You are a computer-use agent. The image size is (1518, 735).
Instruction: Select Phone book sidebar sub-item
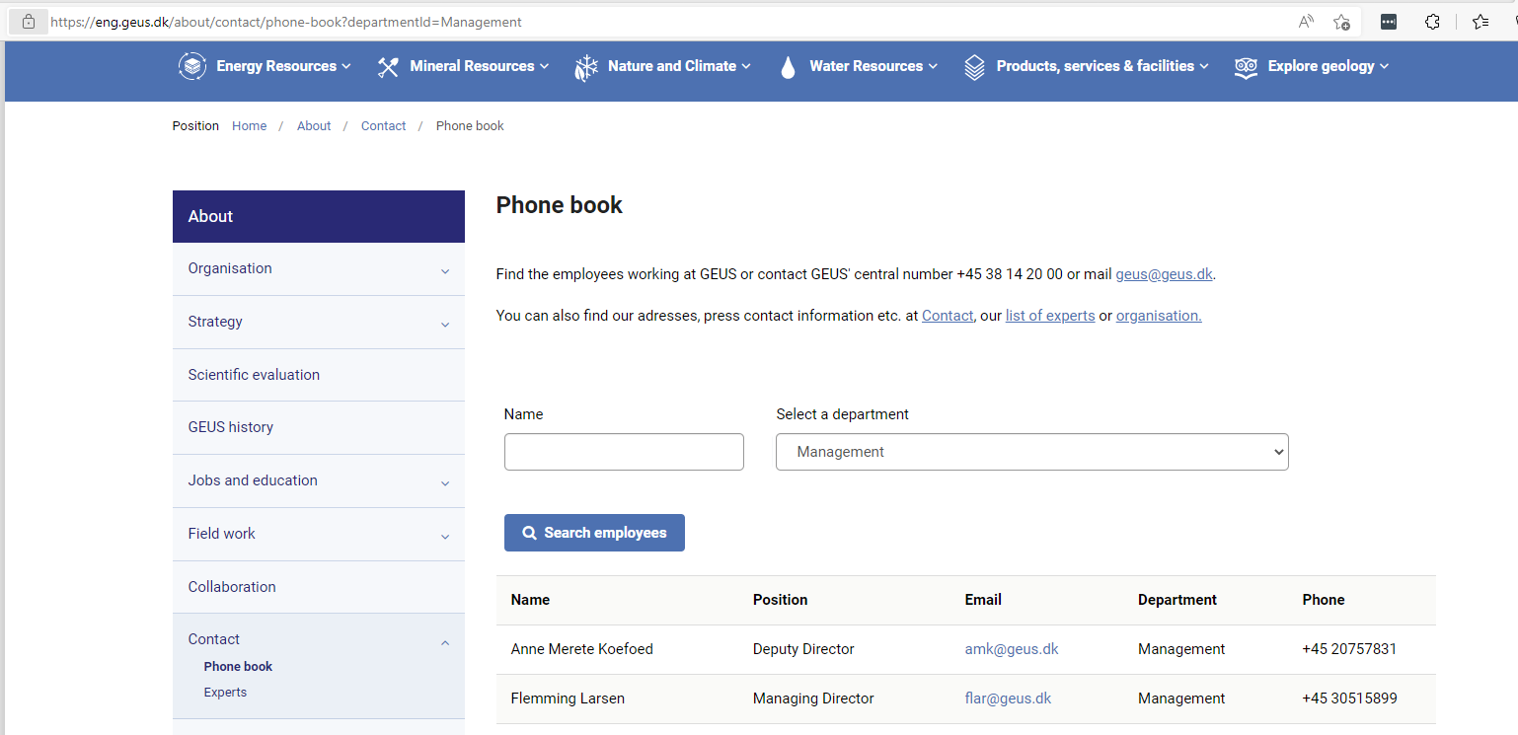(x=238, y=667)
